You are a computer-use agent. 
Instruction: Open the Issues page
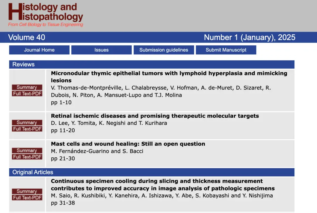(102, 50)
